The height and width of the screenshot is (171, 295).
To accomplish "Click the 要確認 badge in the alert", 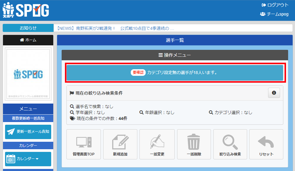I will click(138, 73).
